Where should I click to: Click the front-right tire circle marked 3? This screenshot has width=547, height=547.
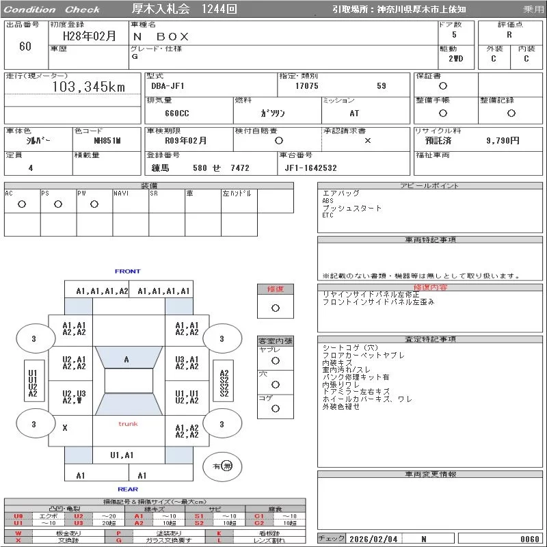[x=222, y=338]
